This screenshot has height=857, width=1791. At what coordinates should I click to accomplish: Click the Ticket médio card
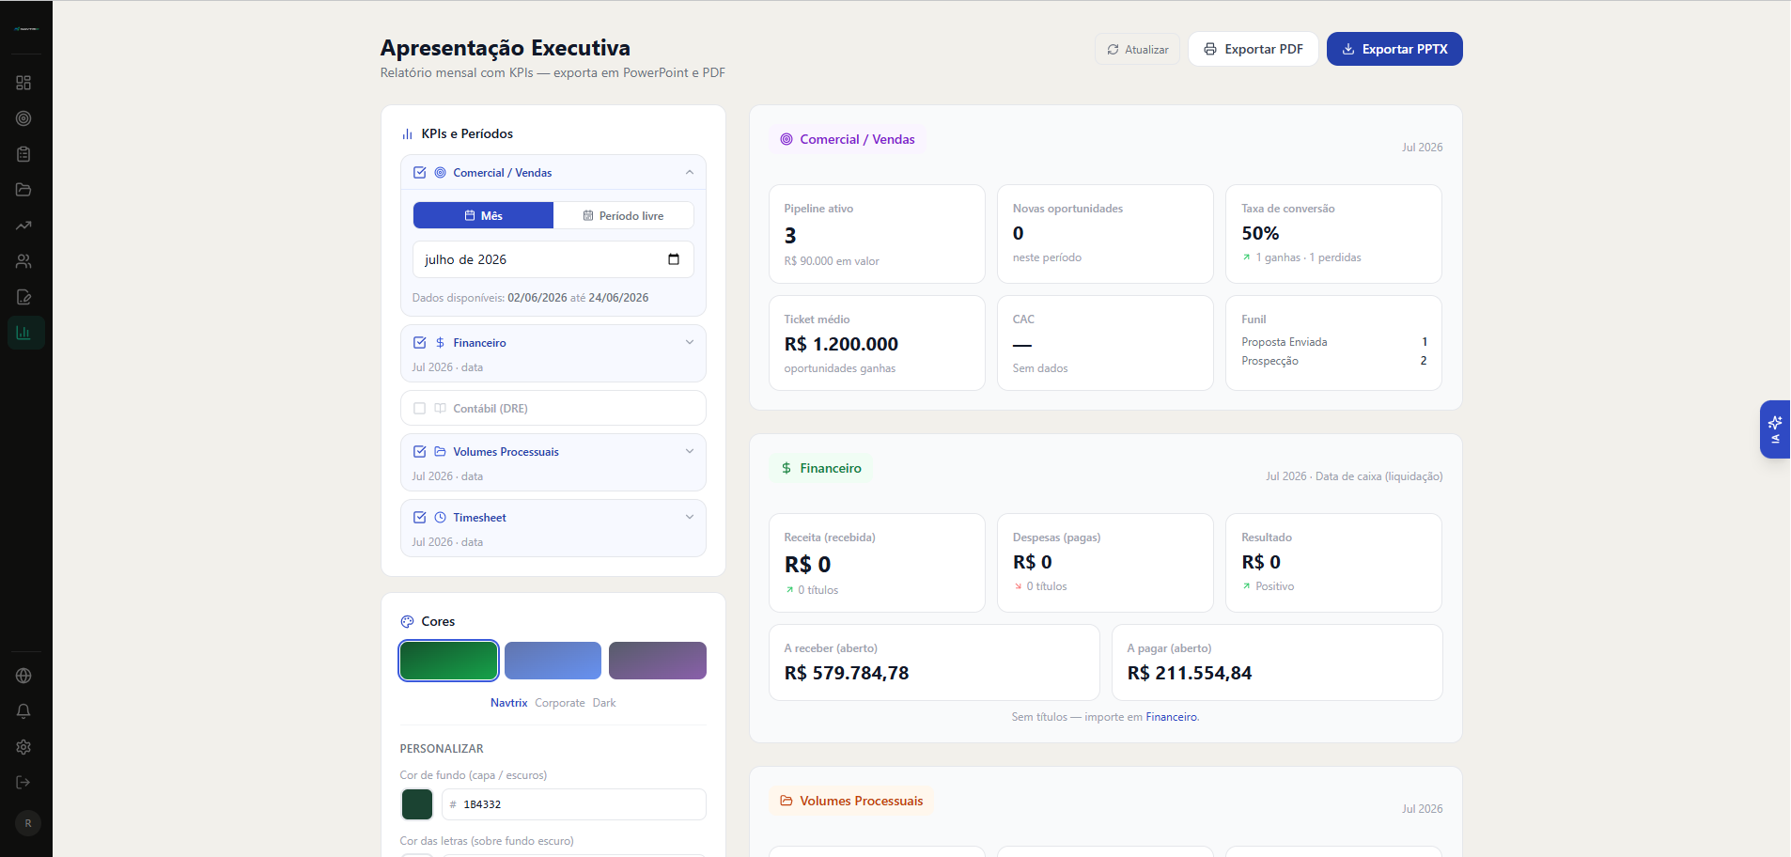[x=877, y=343]
